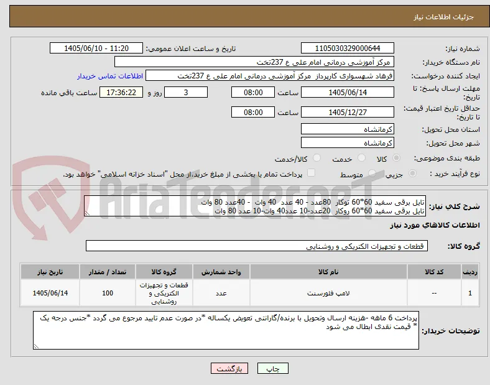Click the چاپ print button
This screenshot has width=490, height=385.
pos(273,368)
